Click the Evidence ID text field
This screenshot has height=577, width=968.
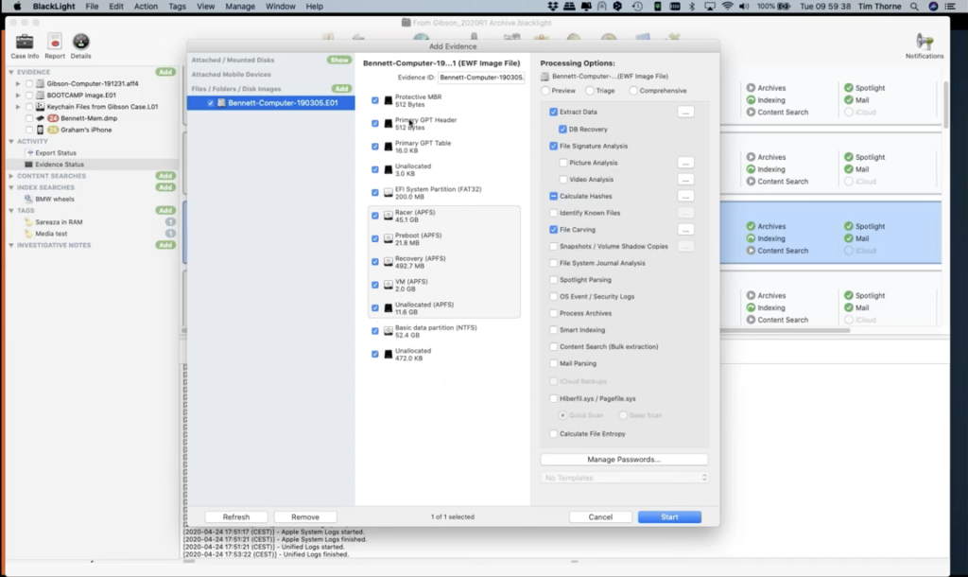(x=481, y=78)
